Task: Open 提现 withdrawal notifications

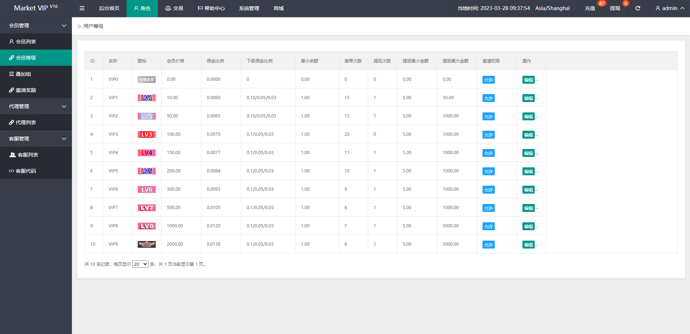Action: (615, 8)
